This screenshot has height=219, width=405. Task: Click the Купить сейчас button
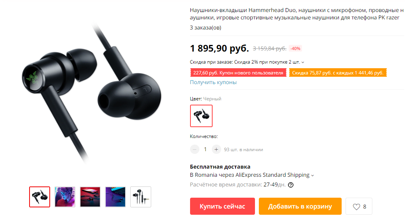pos(222,206)
